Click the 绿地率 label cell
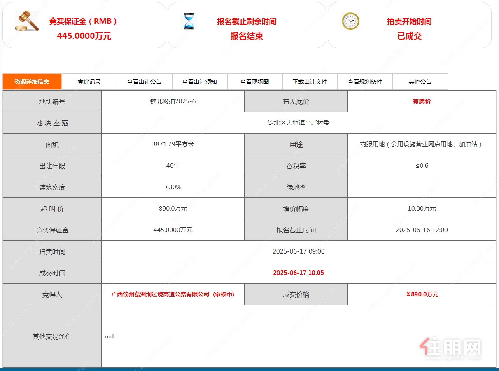Viewport: 499px width, 371px height. pyautogui.click(x=296, y=187)
